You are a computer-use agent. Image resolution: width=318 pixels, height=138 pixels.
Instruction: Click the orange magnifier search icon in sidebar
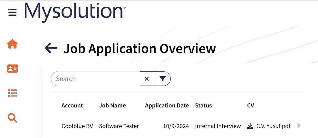click(13, 118)
